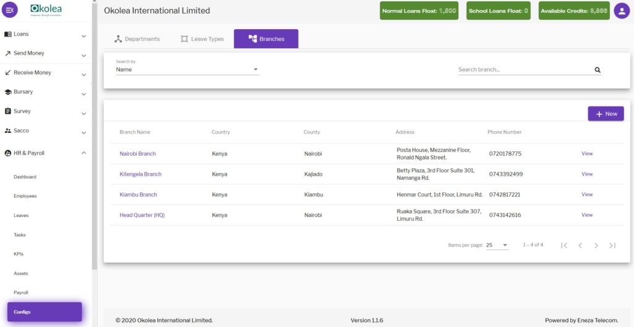634x327 pixels.
Task: Click View for Head Quarter (HQ)
Action: click(587, 215)
